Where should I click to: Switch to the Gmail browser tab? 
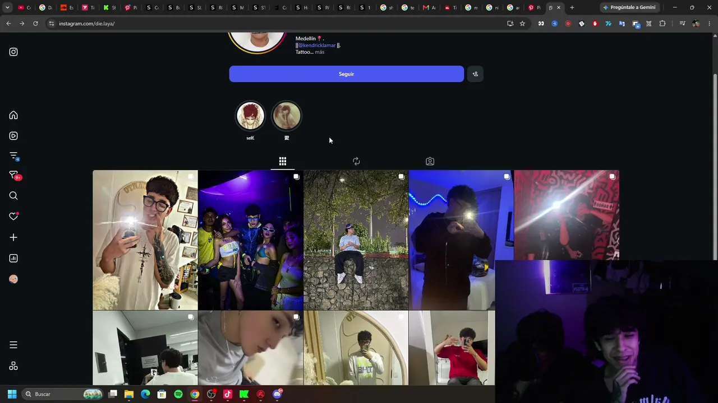coord(429,7)
